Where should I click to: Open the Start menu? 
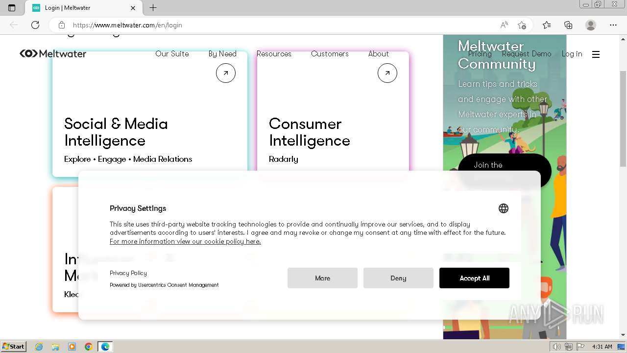coord(13,347)
